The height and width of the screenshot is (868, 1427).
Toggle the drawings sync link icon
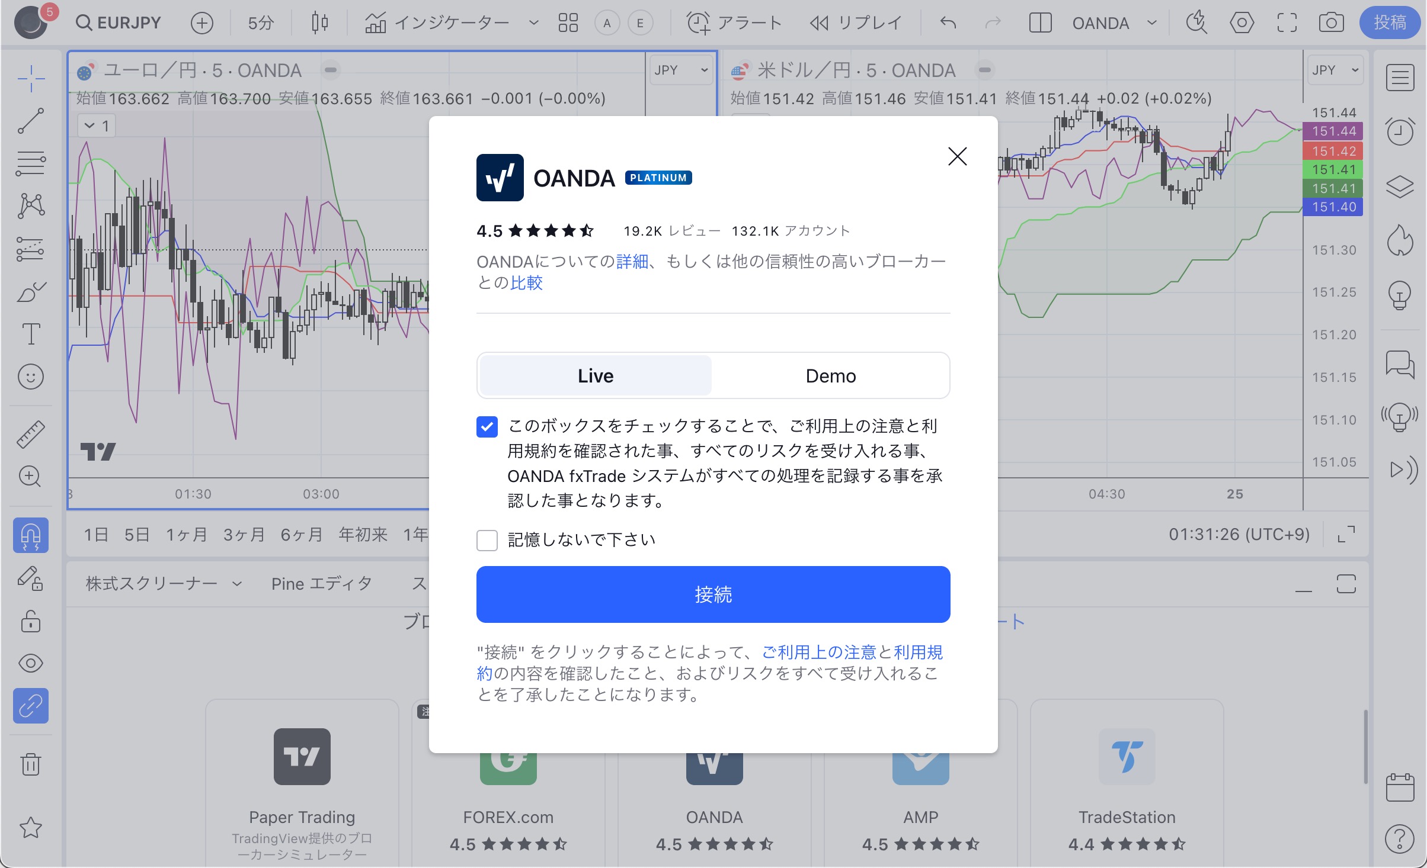[31, 706]
